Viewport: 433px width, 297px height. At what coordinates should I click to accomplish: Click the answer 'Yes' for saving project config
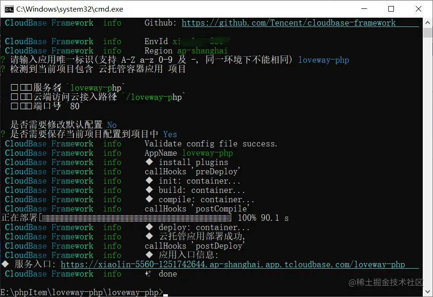point(170,134)
